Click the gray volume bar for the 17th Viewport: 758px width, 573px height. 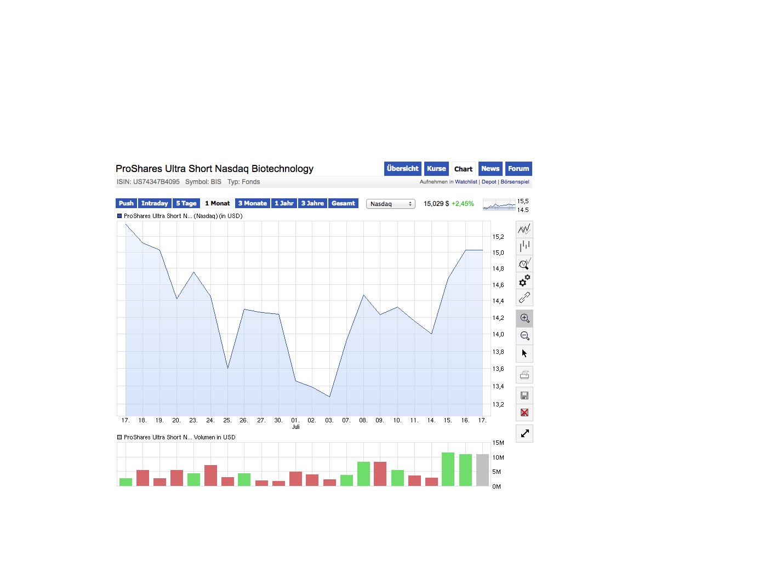click(x=482, y=470)
